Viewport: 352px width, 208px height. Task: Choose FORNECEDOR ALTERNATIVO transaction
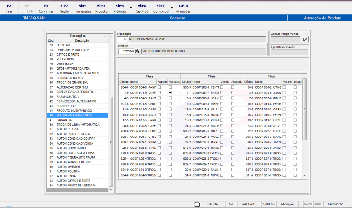[x=76, y=101]
